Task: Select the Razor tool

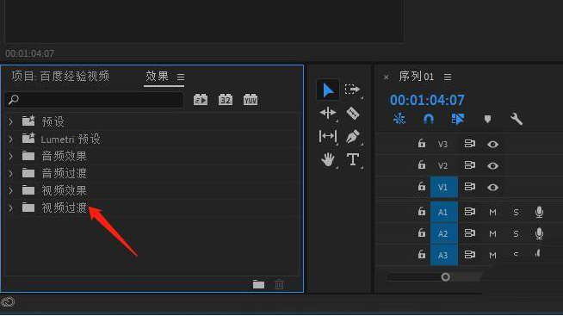Action: [x=353, y=113]
